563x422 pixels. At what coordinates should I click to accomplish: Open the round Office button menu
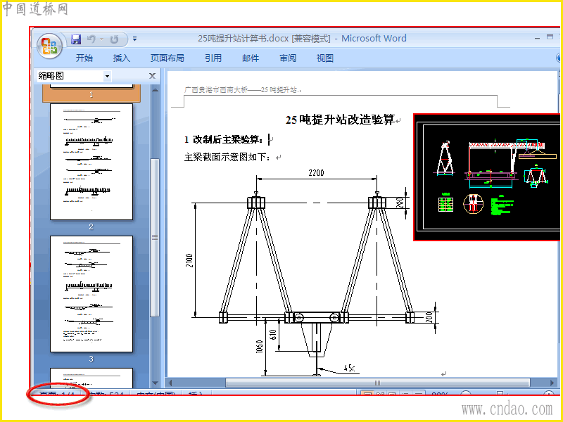49,46
